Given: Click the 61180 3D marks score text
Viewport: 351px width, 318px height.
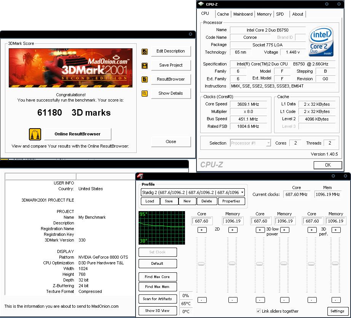Looking at the screenshot, I should [74, 113].
